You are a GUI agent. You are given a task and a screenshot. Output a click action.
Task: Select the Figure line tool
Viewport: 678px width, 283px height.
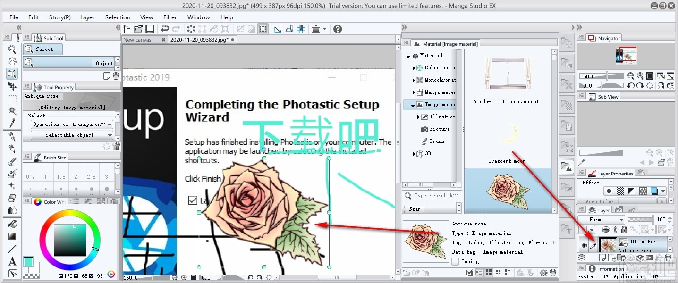[x=12, y=249]
